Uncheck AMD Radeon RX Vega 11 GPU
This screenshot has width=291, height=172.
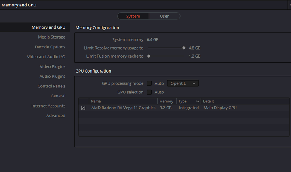[x=83, y=108]
